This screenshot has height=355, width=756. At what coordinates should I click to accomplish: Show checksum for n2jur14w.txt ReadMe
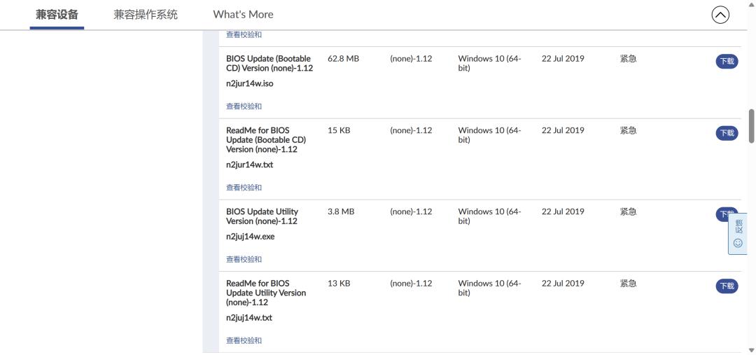(244, 188)
